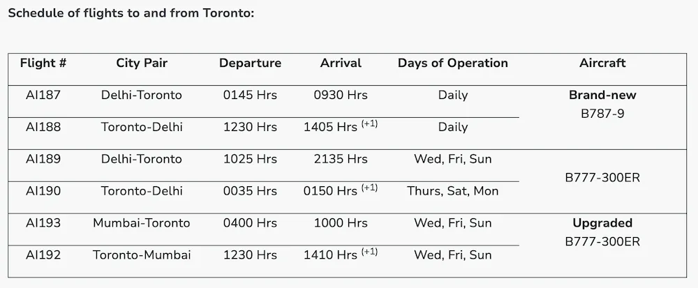Click the Aircraft column header

point(602,63)
